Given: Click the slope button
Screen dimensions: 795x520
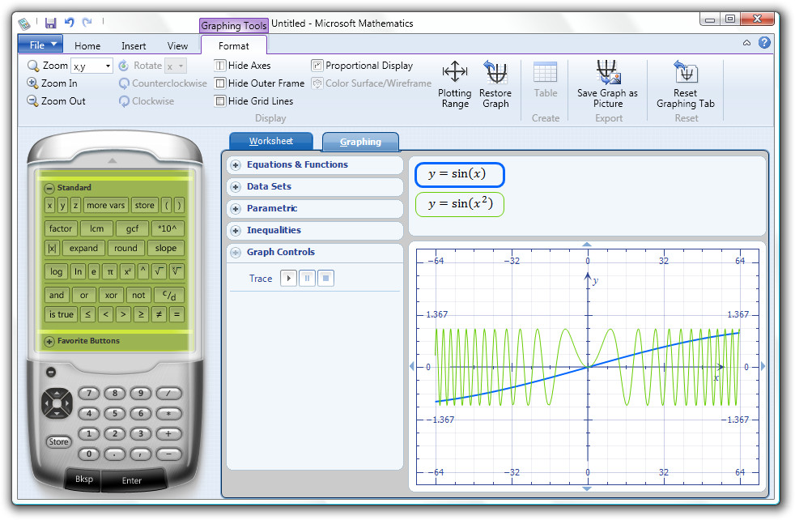Looking at the screenshot, I should [x=166, y=248].
